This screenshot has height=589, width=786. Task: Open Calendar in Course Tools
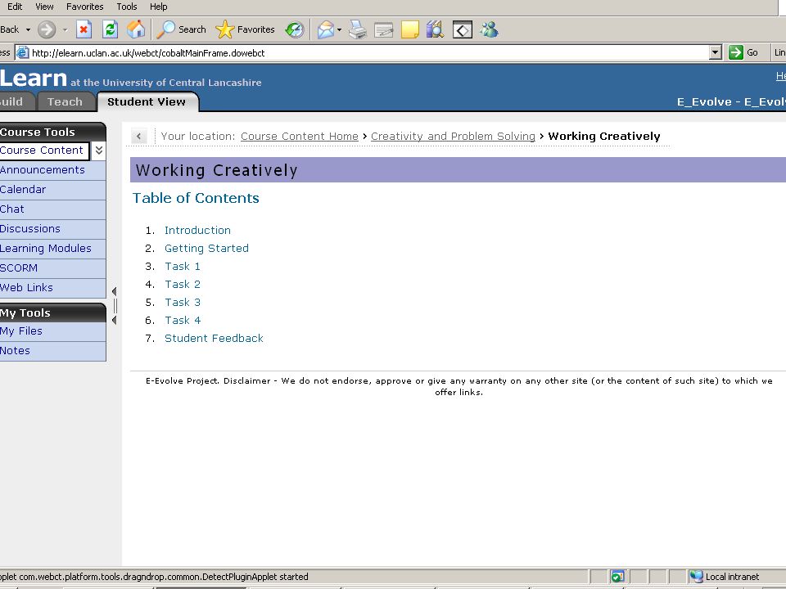[52, 190]
